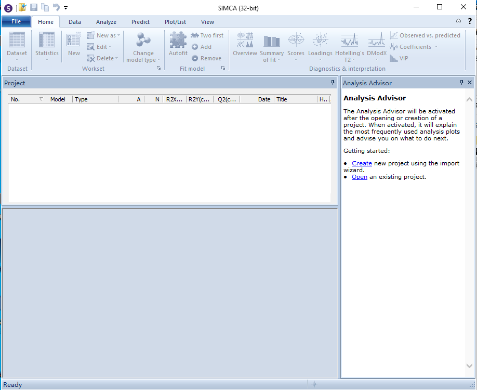
Task: Click the Scores plot icon
Action: (x=296, y=40)
